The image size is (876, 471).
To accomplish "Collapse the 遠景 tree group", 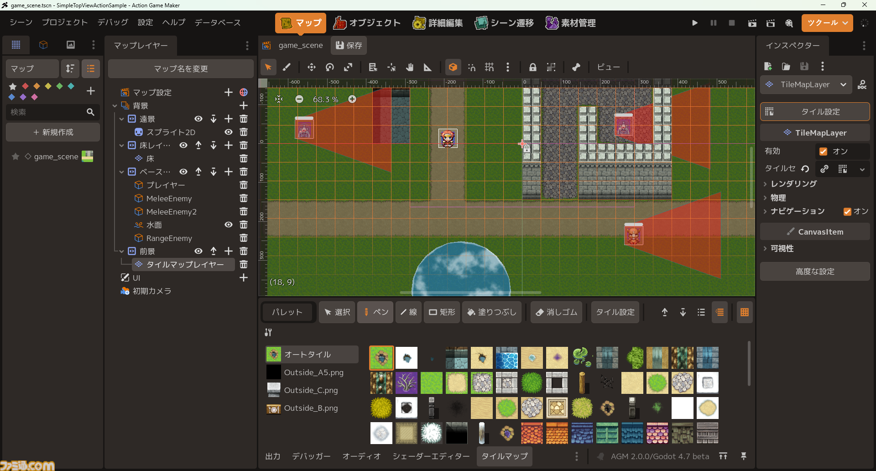I will pyautogui.click(x=122, y=119).
